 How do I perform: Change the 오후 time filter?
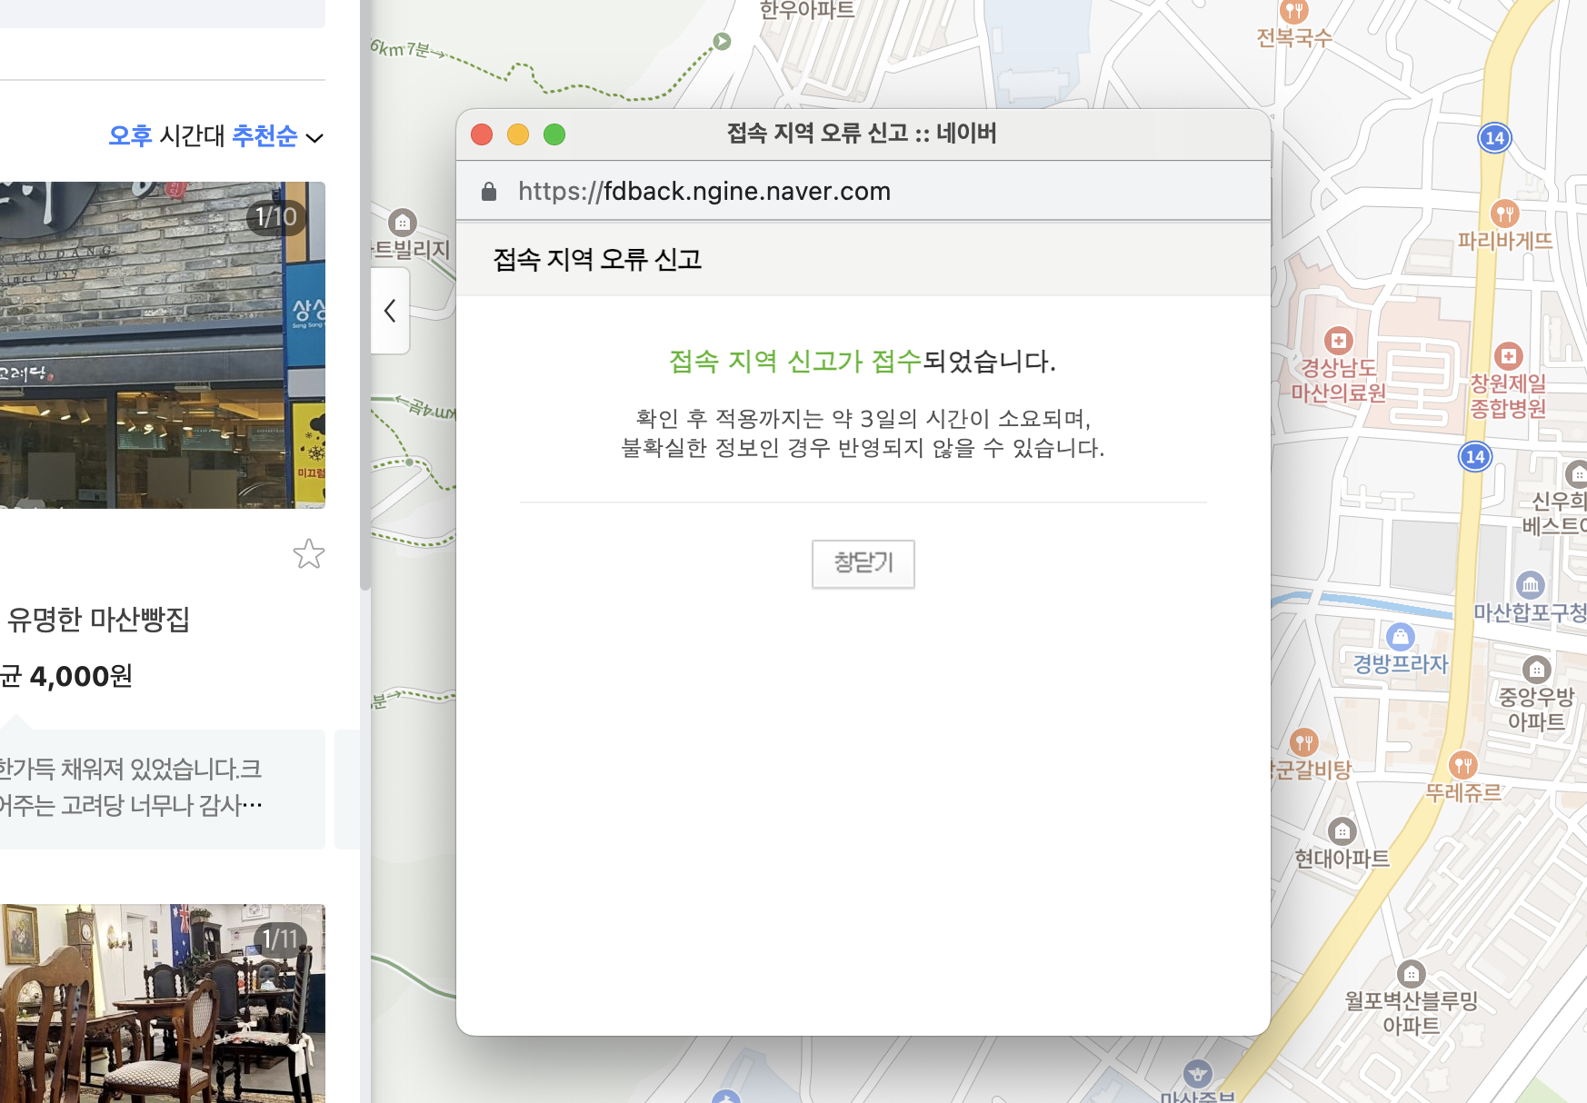(130, 136)
